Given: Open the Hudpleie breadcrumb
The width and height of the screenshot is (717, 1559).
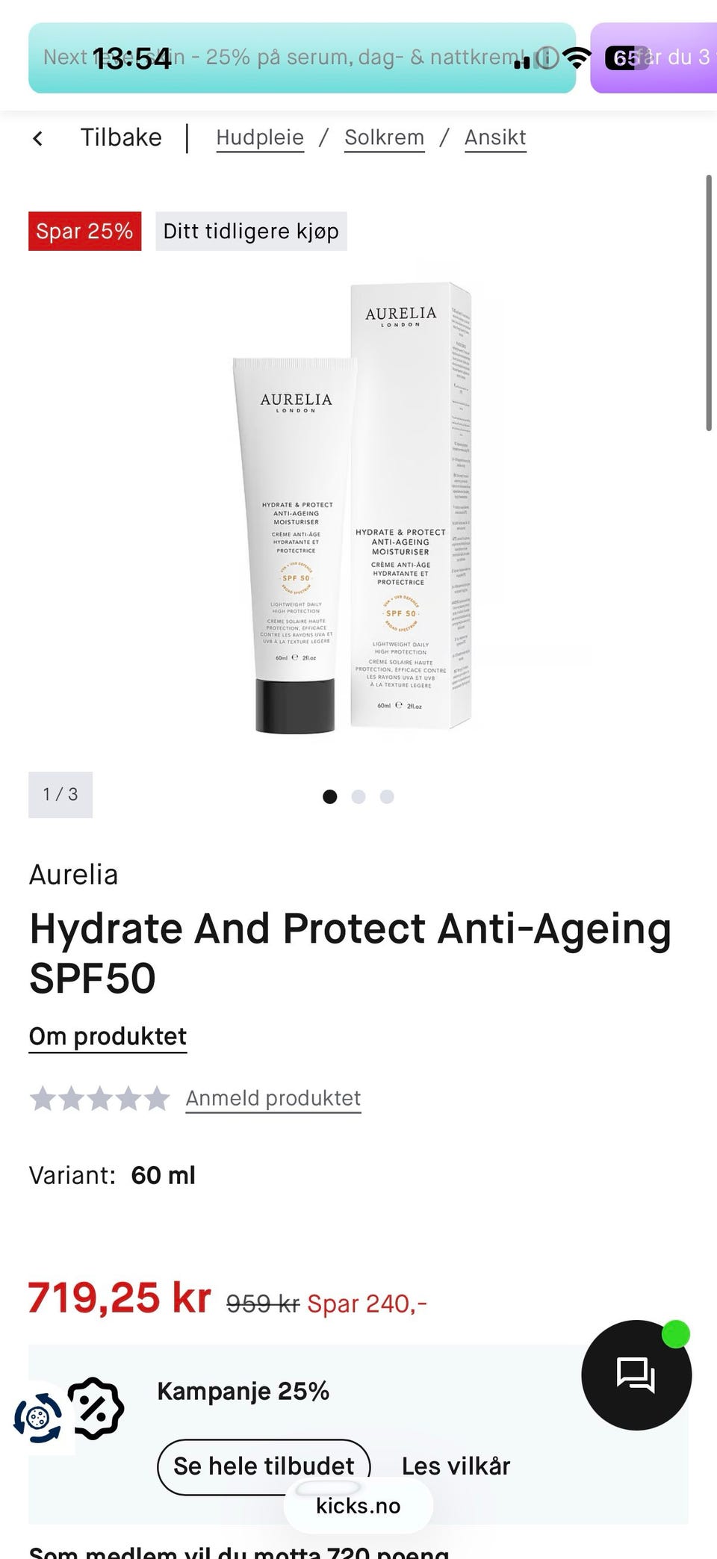Looking at the screenshot, I should 260,138.
